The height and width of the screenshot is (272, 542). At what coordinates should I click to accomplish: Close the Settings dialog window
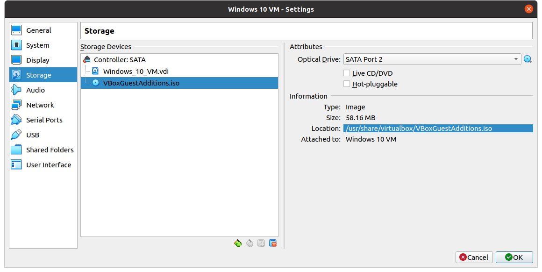coord(528,9)
